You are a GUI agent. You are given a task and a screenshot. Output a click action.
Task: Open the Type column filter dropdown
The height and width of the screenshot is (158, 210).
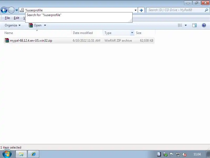[x=132, y=33]
